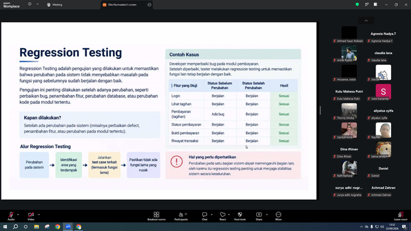Click 'Riwayat transaksi' table row label
The height and width of the screenshot is (231, 411).
[185, 141]
